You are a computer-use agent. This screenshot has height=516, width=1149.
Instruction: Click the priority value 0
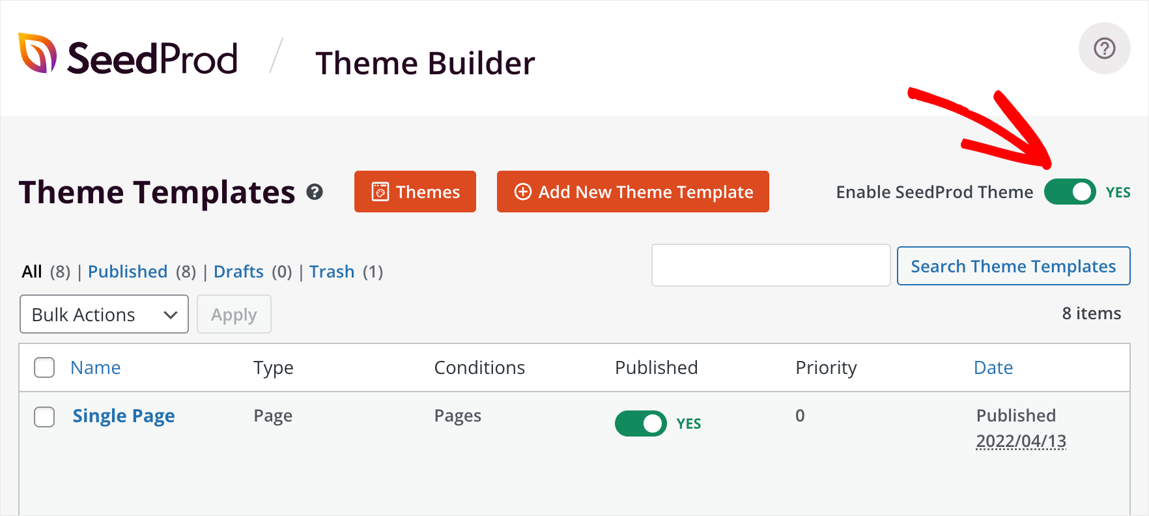(800, 416)
